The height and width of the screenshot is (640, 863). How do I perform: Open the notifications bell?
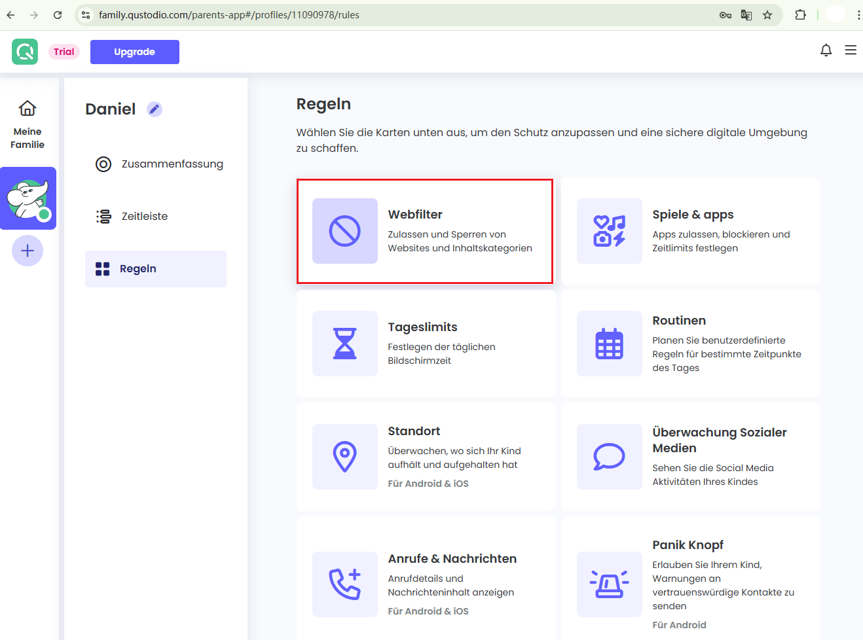[826, 50]
